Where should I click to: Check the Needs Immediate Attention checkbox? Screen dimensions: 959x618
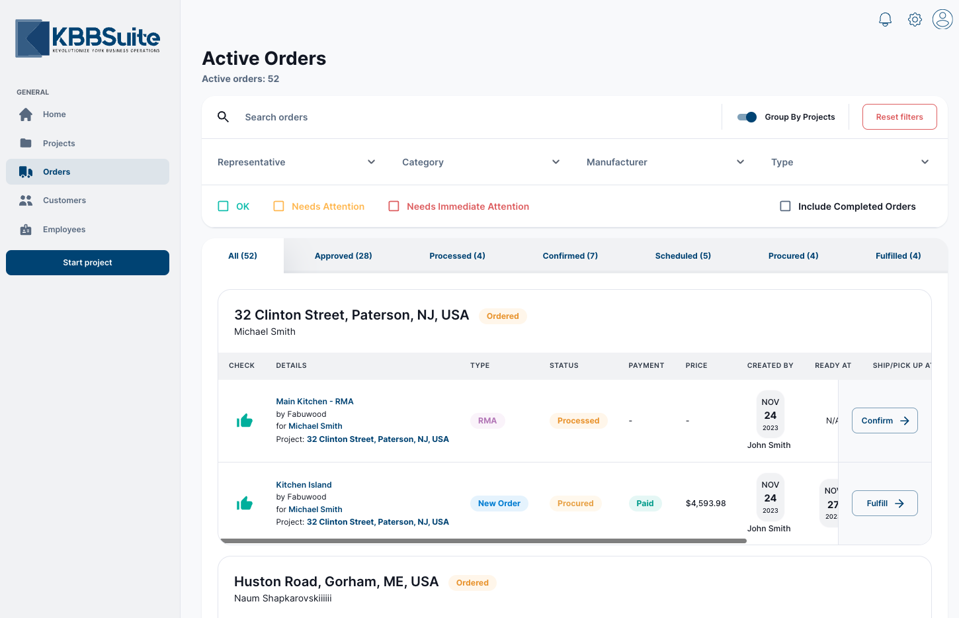[394, 206]
